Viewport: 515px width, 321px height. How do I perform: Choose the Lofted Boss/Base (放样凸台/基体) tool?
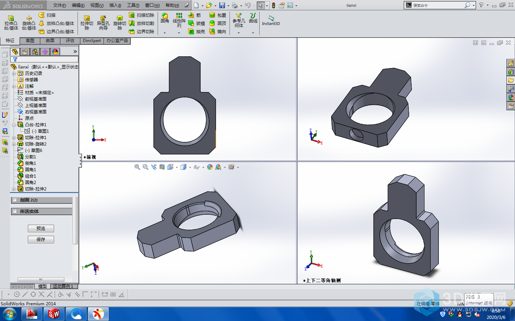(x=57, y=23)
